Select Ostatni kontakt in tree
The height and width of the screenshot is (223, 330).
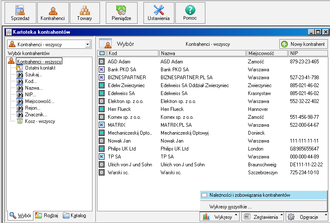[40, 68]
